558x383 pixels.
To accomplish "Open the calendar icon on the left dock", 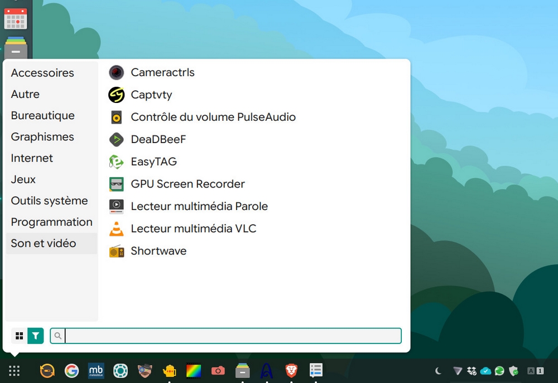I will 16,18.
